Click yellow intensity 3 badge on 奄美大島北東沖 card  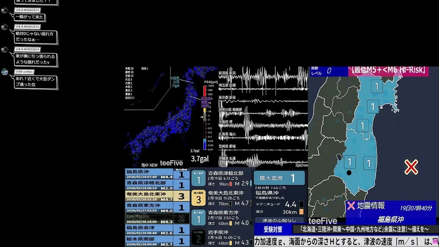click(x=199, y=198)
